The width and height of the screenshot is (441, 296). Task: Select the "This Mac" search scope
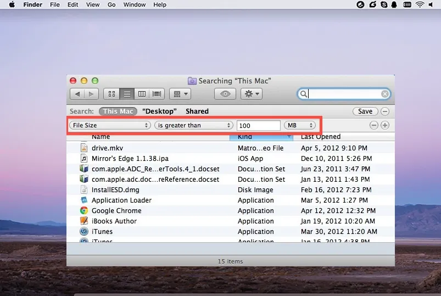(x=118, y=111)
